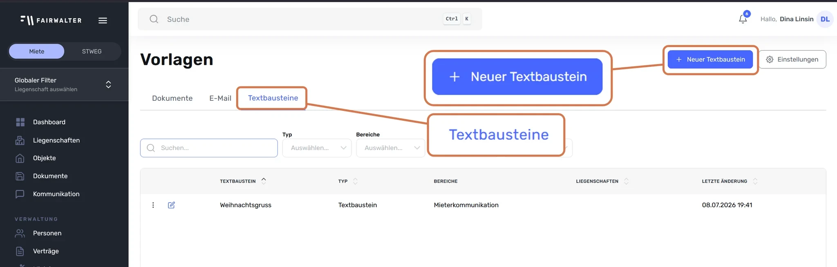Open the Typ filter dropdown

(317, 148)
